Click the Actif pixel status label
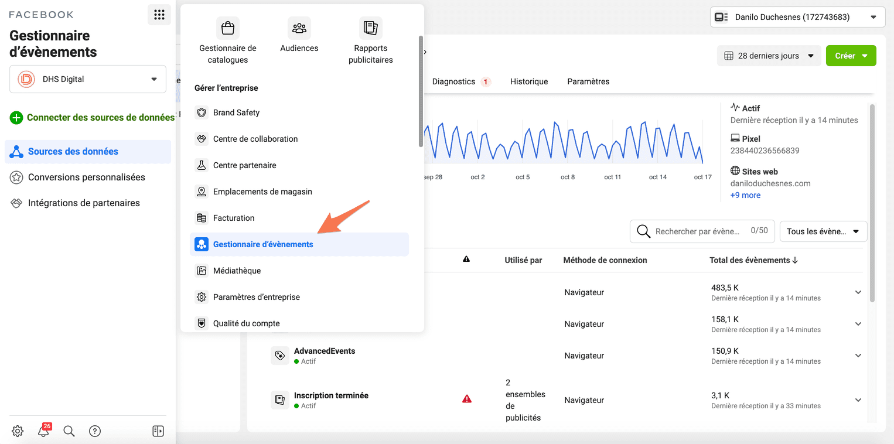 (x=751, y=108)
